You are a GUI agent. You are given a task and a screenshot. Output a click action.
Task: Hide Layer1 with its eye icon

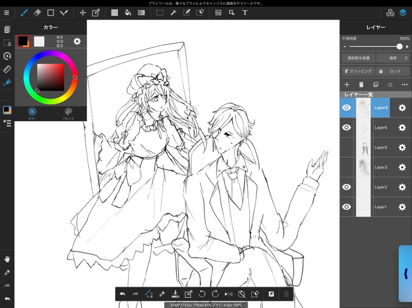(x=347, y=207)
